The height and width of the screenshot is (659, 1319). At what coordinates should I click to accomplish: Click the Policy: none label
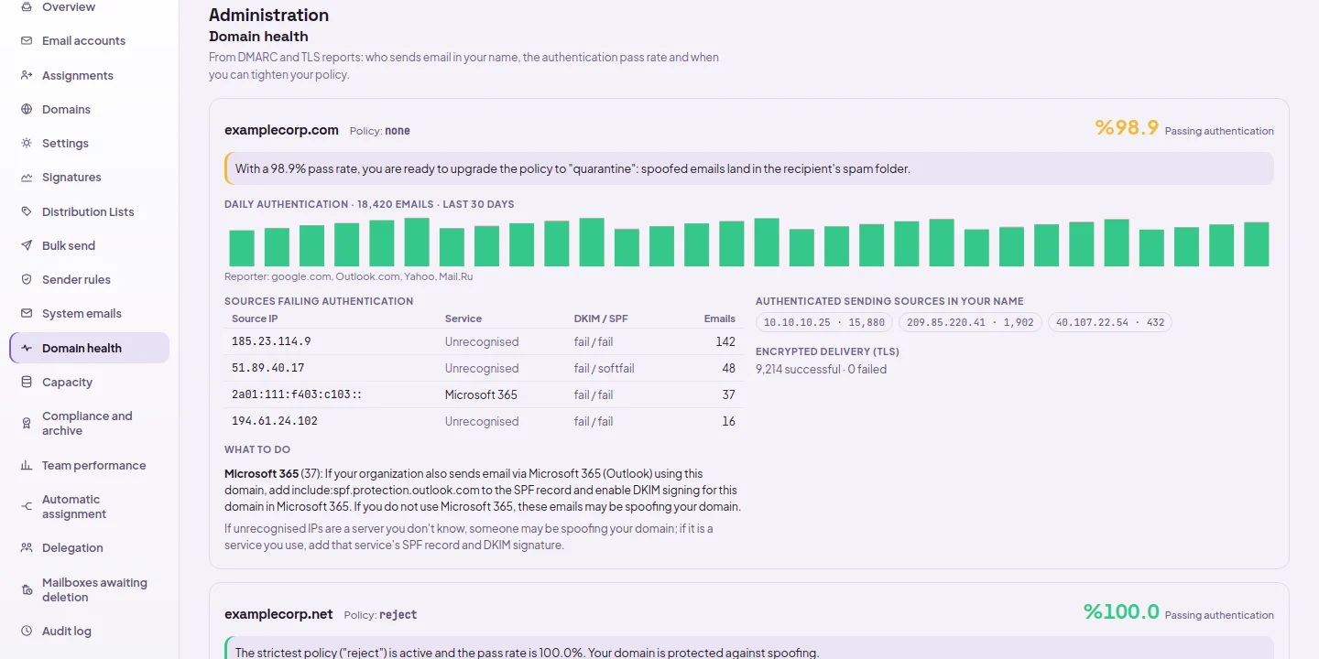tap(380, 131)
